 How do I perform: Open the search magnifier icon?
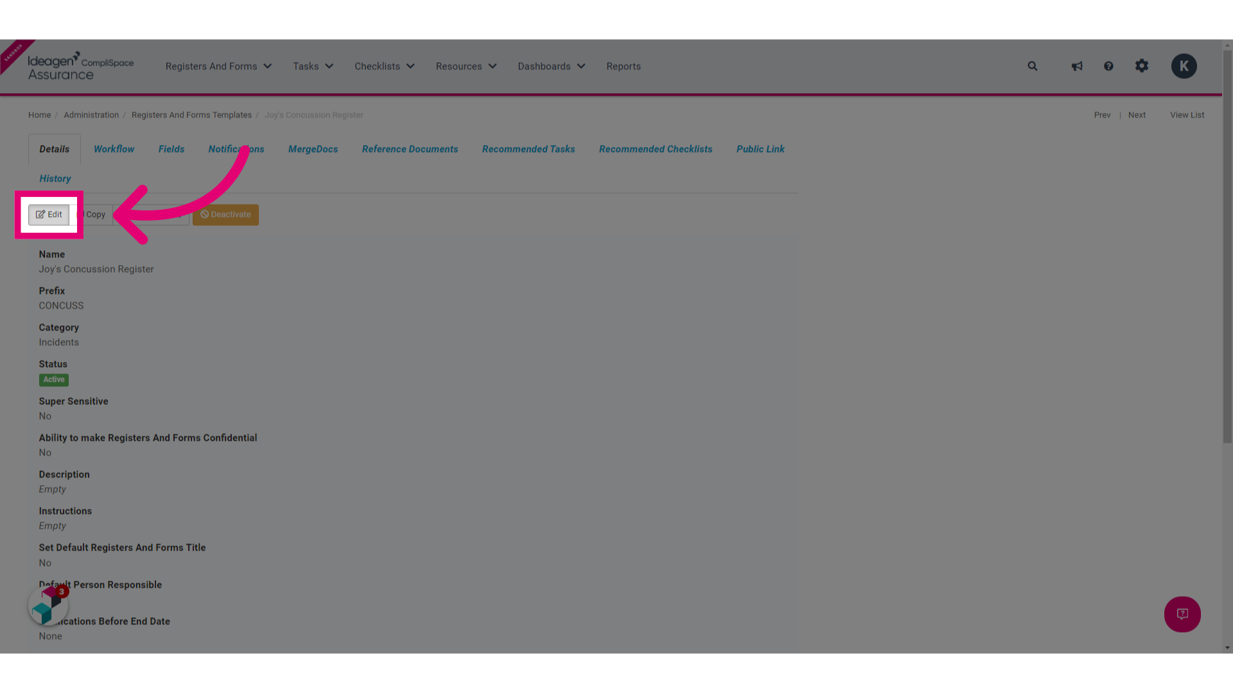(x=1033, y=66)
